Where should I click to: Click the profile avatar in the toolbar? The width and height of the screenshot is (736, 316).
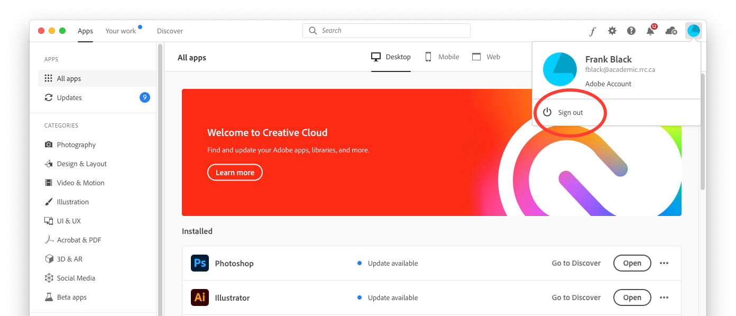pyautogui.click(x=693, y=31)
